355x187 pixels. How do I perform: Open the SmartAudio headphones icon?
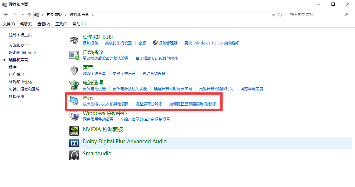[74, 155]
